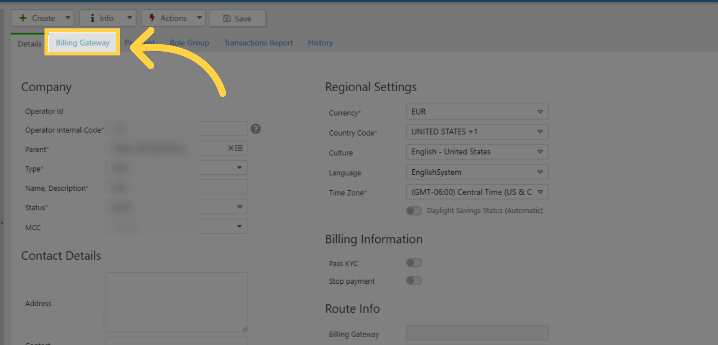Expand the Type dropdown
This screenshot has width=718, height=345.
tap(239, 167)
